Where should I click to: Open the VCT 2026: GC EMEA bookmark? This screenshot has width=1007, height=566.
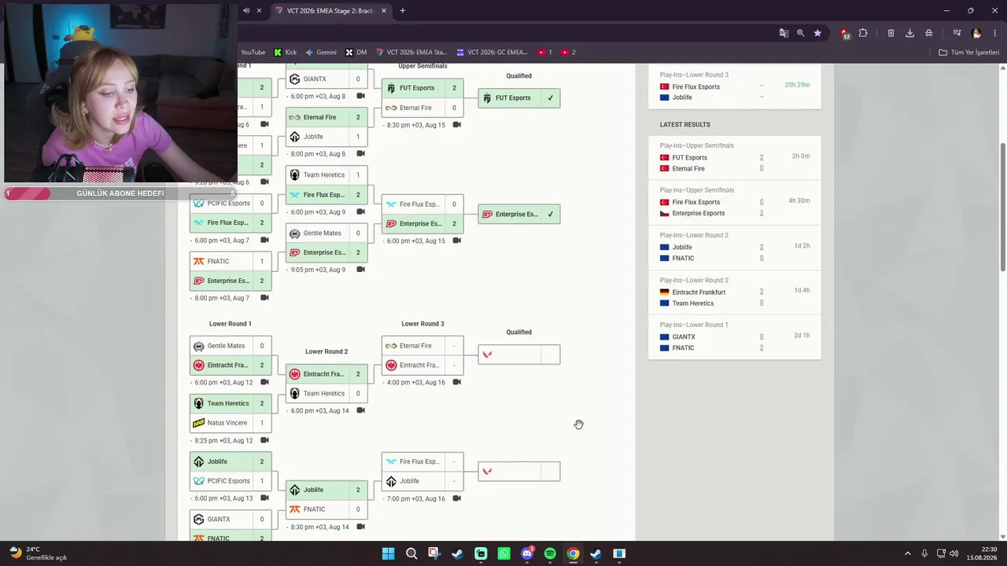[x=492, y=53]
